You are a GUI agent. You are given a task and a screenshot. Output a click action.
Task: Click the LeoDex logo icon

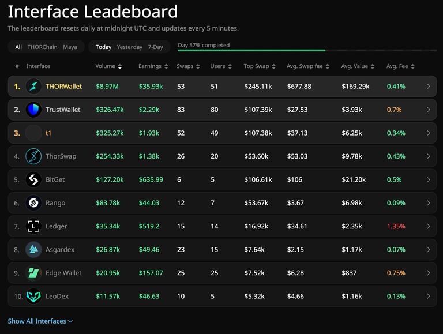pos(33,296)
